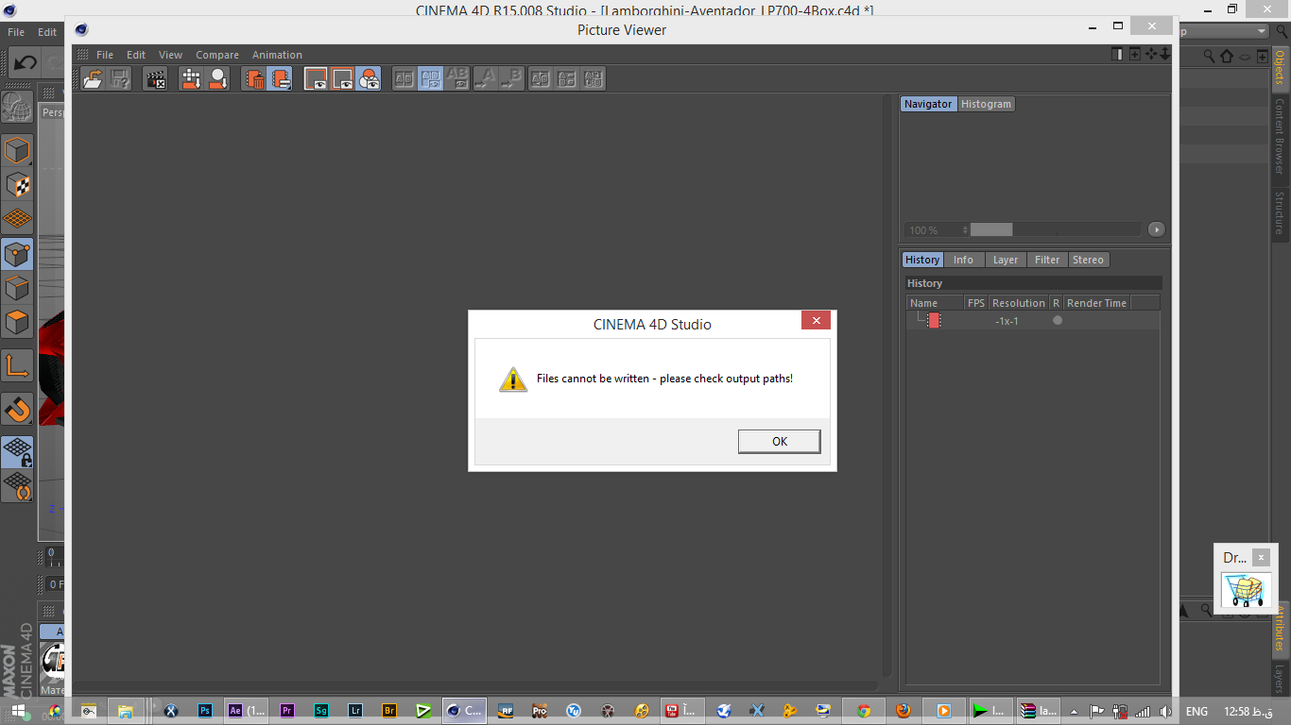Click the search magnifier in Objects manager
This screenshot has width=1291, height=725.
tap(1209, 57)
